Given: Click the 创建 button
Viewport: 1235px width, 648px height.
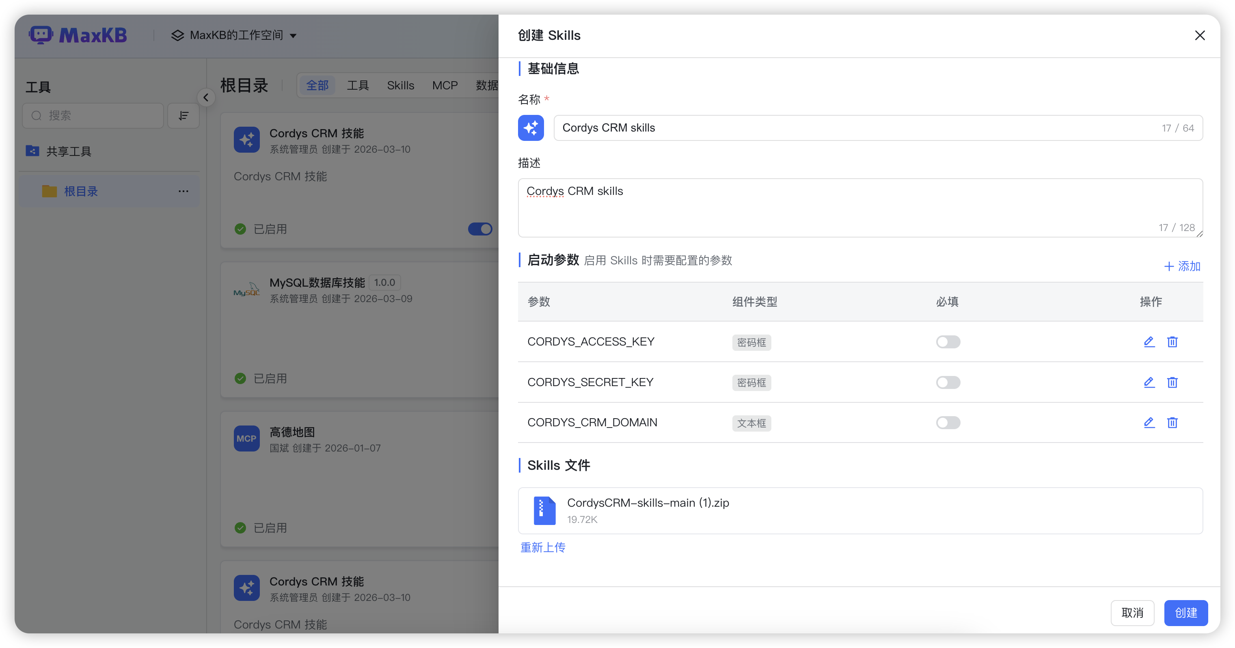Looking at the screenshot, I should 1185,613.
